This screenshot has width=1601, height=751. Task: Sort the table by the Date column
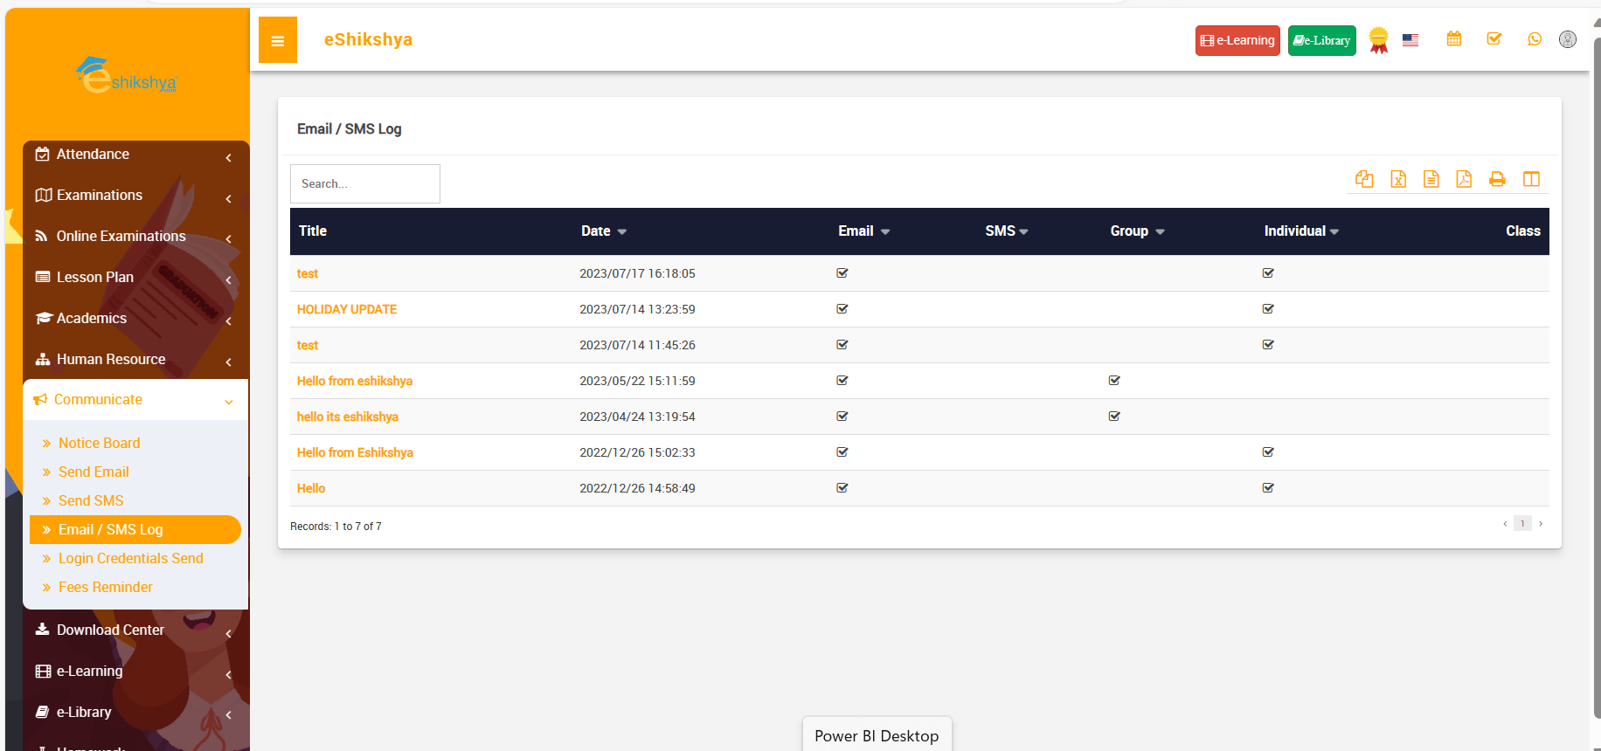(x=603, y=231)
